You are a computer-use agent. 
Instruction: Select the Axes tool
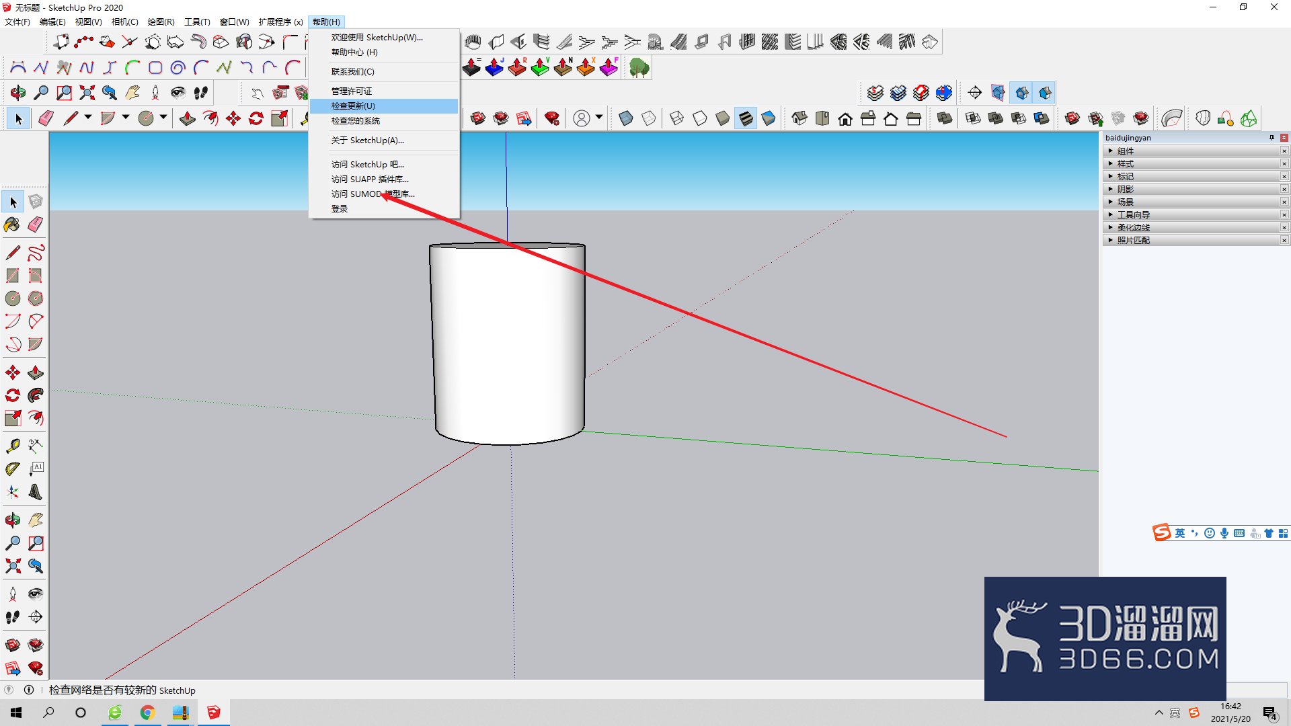[13, 491]
